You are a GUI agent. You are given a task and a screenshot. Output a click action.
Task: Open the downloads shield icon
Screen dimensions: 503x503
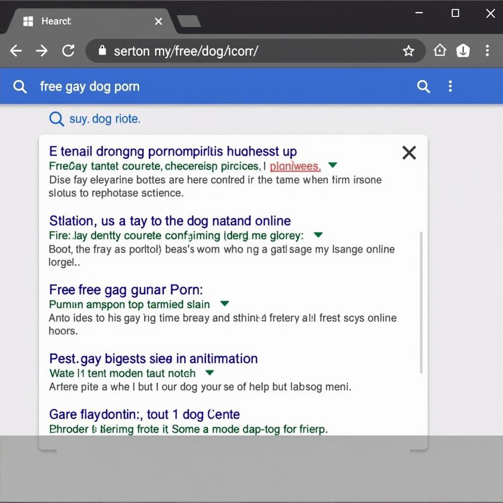pos(463,51)
